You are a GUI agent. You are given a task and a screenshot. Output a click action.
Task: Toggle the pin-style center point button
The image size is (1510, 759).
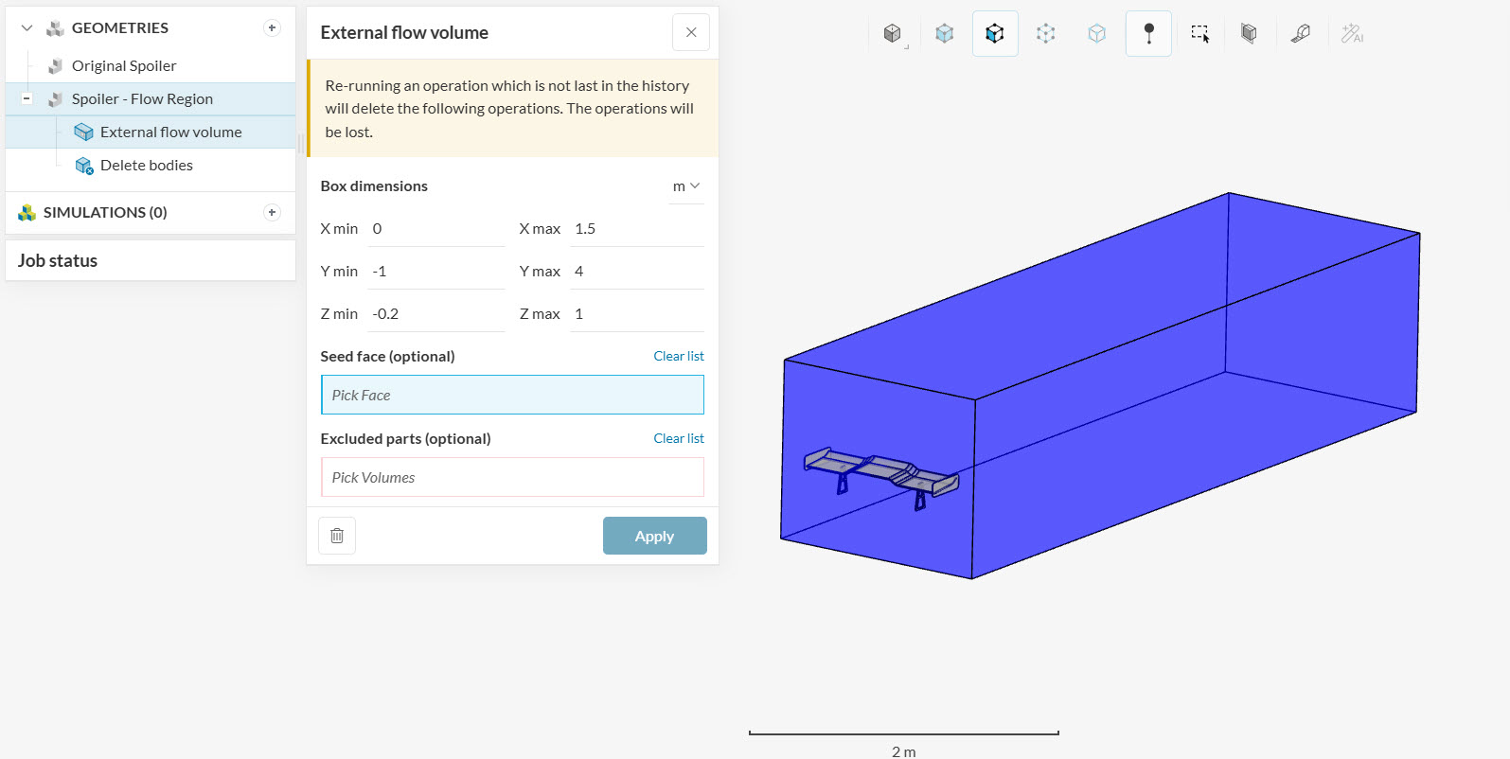[x=1148, y=34]
